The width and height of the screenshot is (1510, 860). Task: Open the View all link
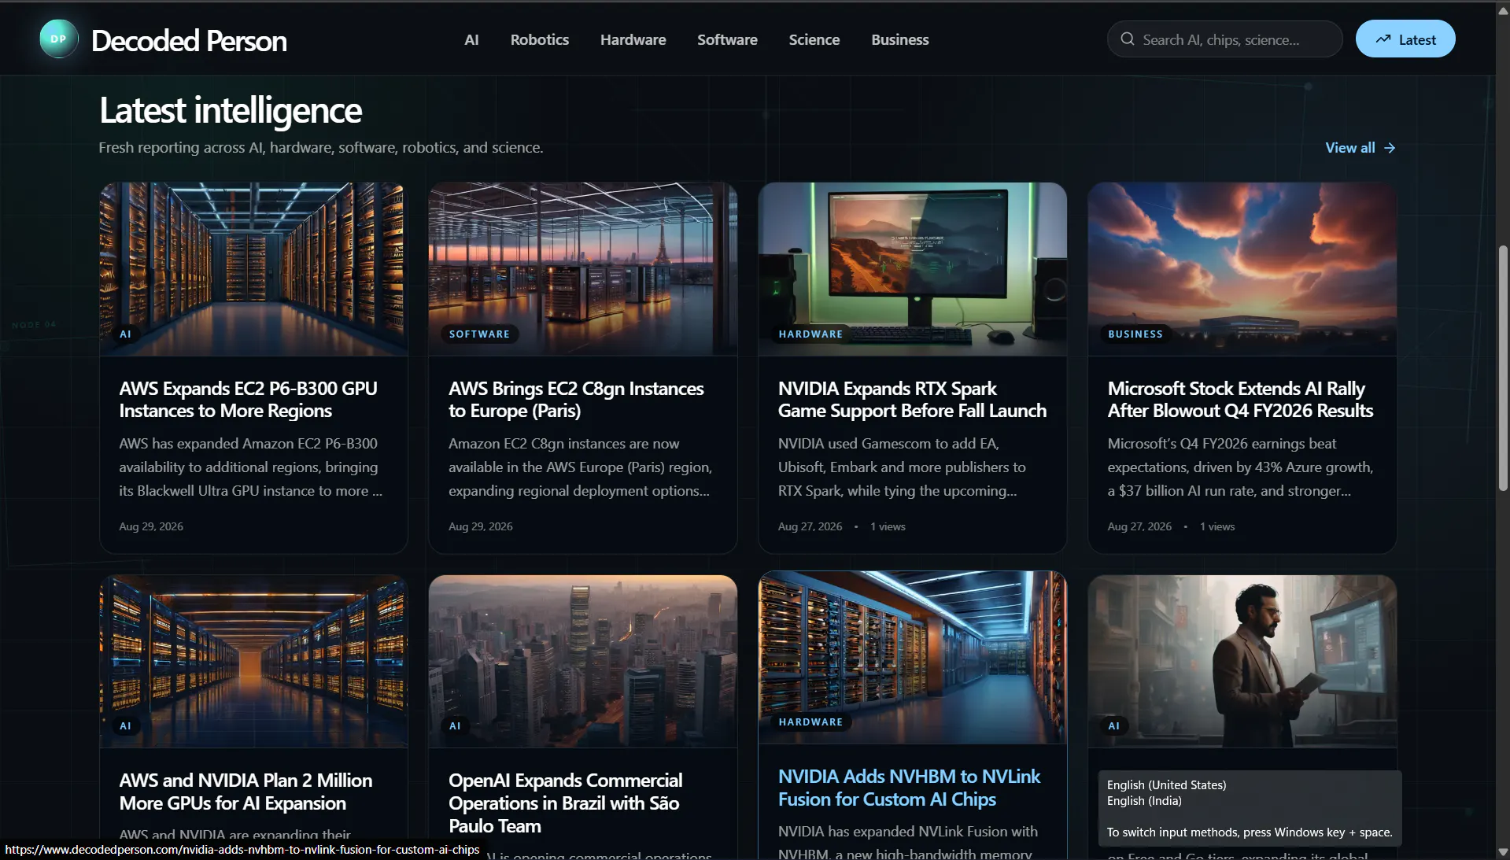[1360, 148]
